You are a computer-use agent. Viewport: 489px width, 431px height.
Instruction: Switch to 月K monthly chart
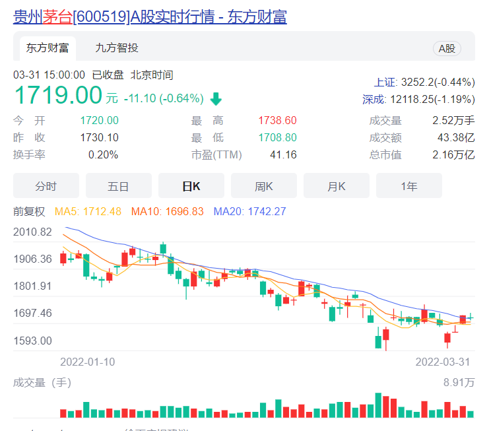(336, 186)
